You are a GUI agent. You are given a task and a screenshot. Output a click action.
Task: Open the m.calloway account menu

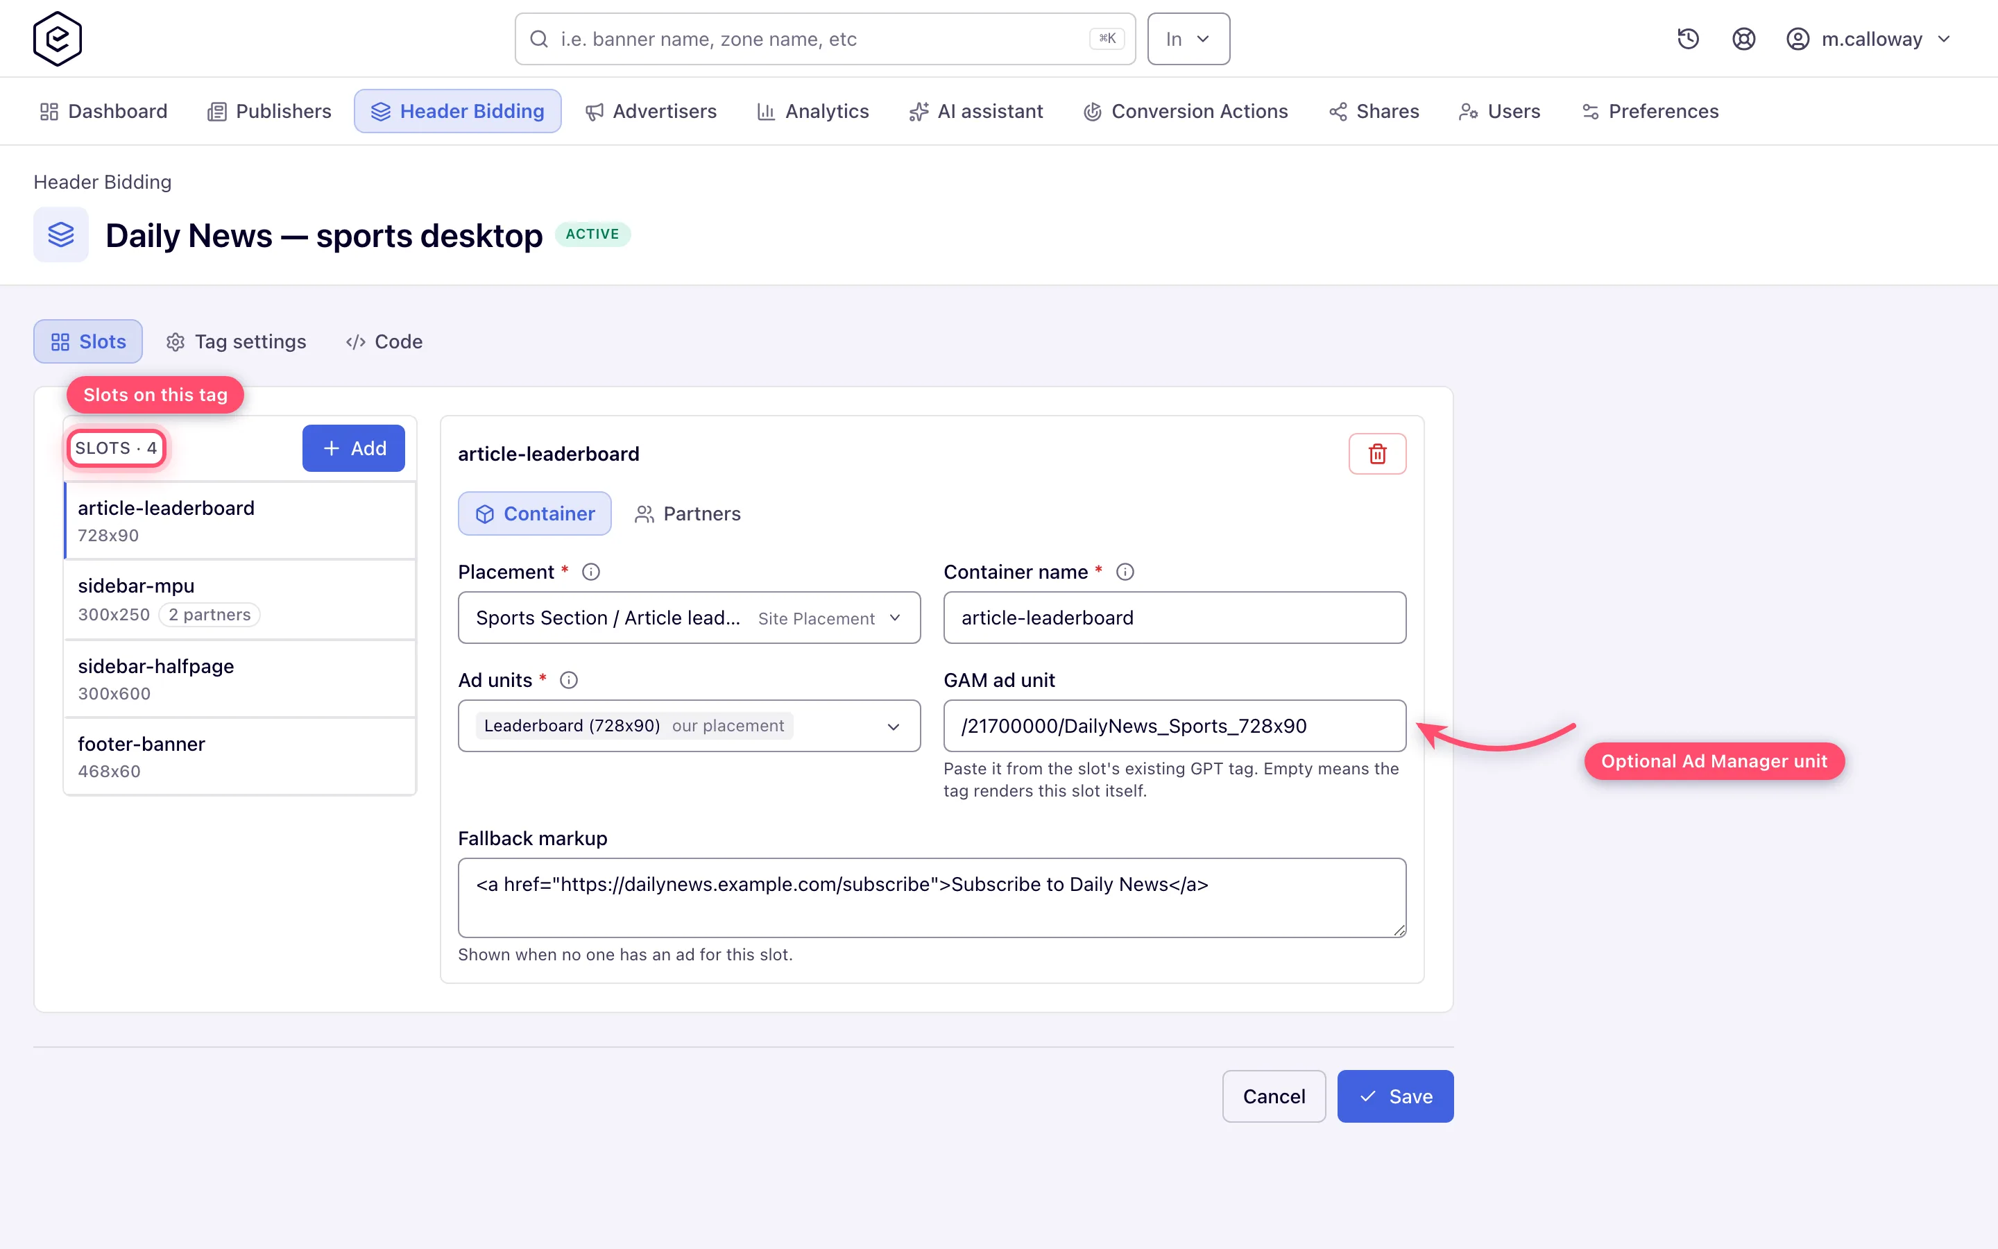pos(1868,39)
